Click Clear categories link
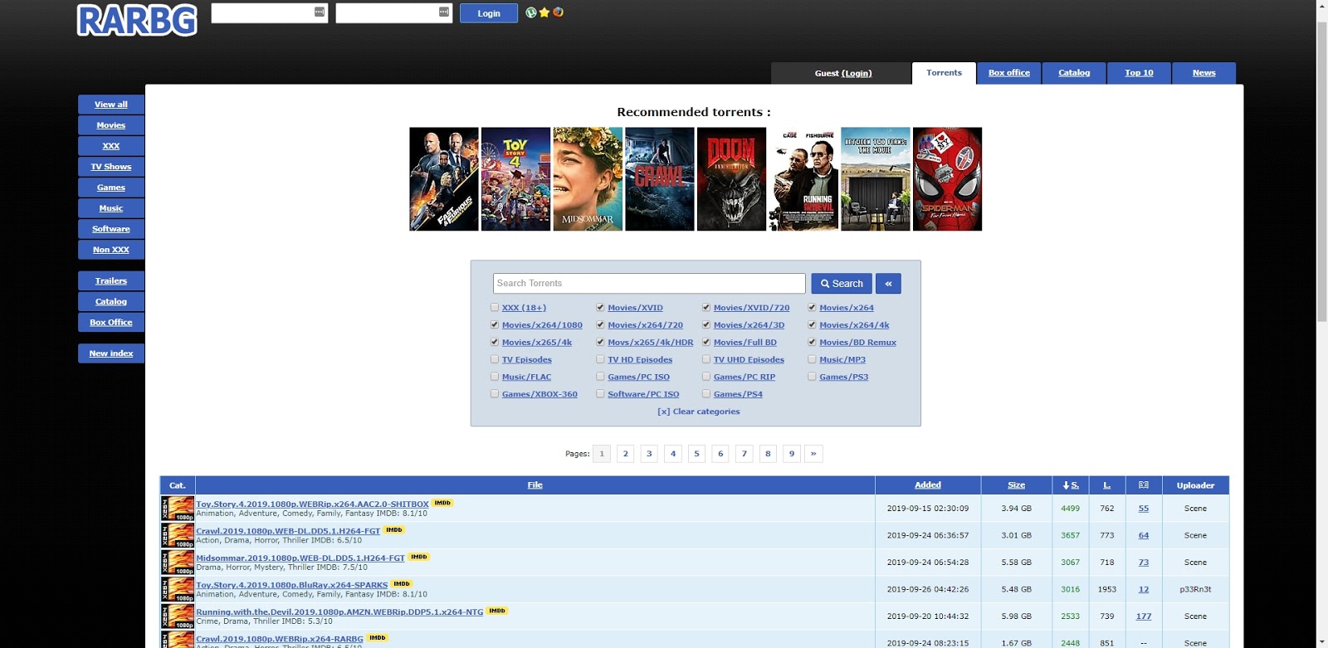Viewport: 1328px width, 648px height. tap(699, 412)
